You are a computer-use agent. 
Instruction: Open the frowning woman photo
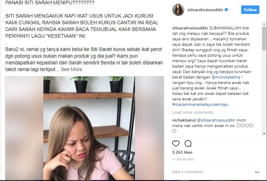pyautogui.click(x=85, y=128)
